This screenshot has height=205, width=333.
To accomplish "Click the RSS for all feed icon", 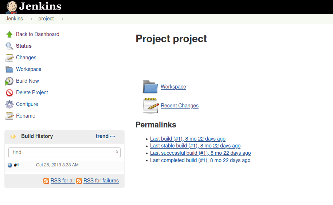I will click(x=46, y=181).
